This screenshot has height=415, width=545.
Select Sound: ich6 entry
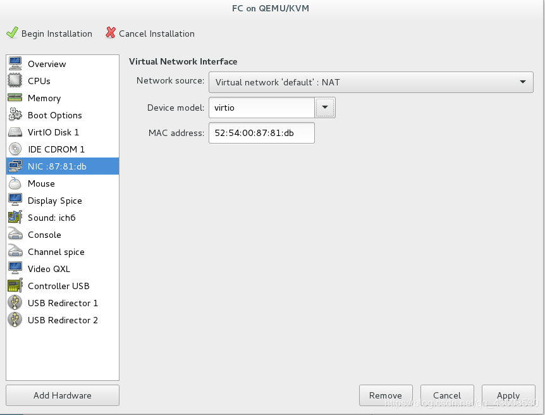pyautogui.click(x=63, y=217)
